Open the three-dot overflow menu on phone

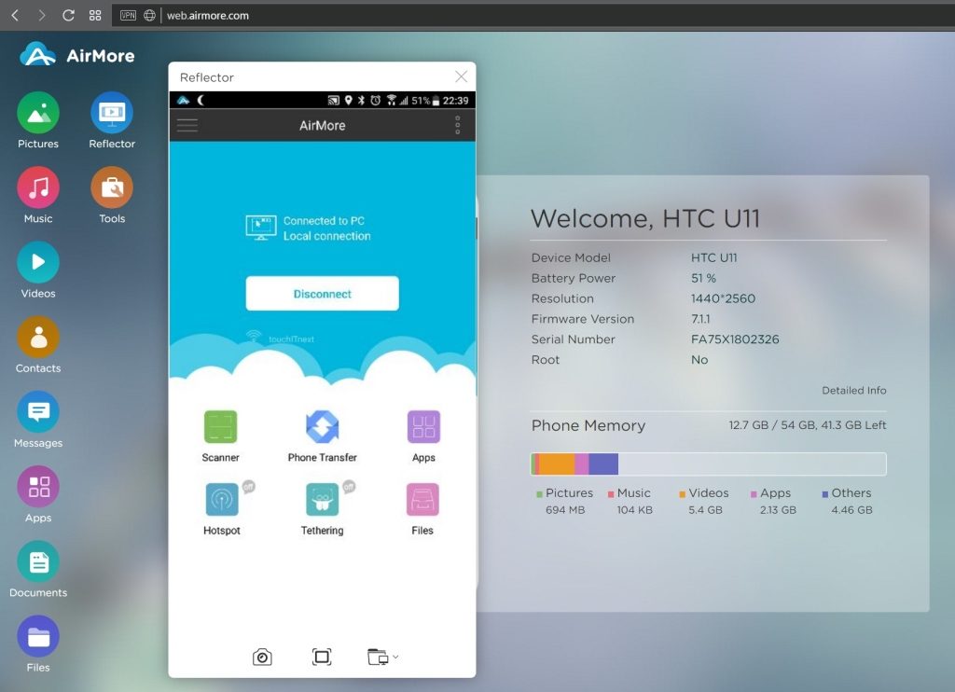point(457,126)
